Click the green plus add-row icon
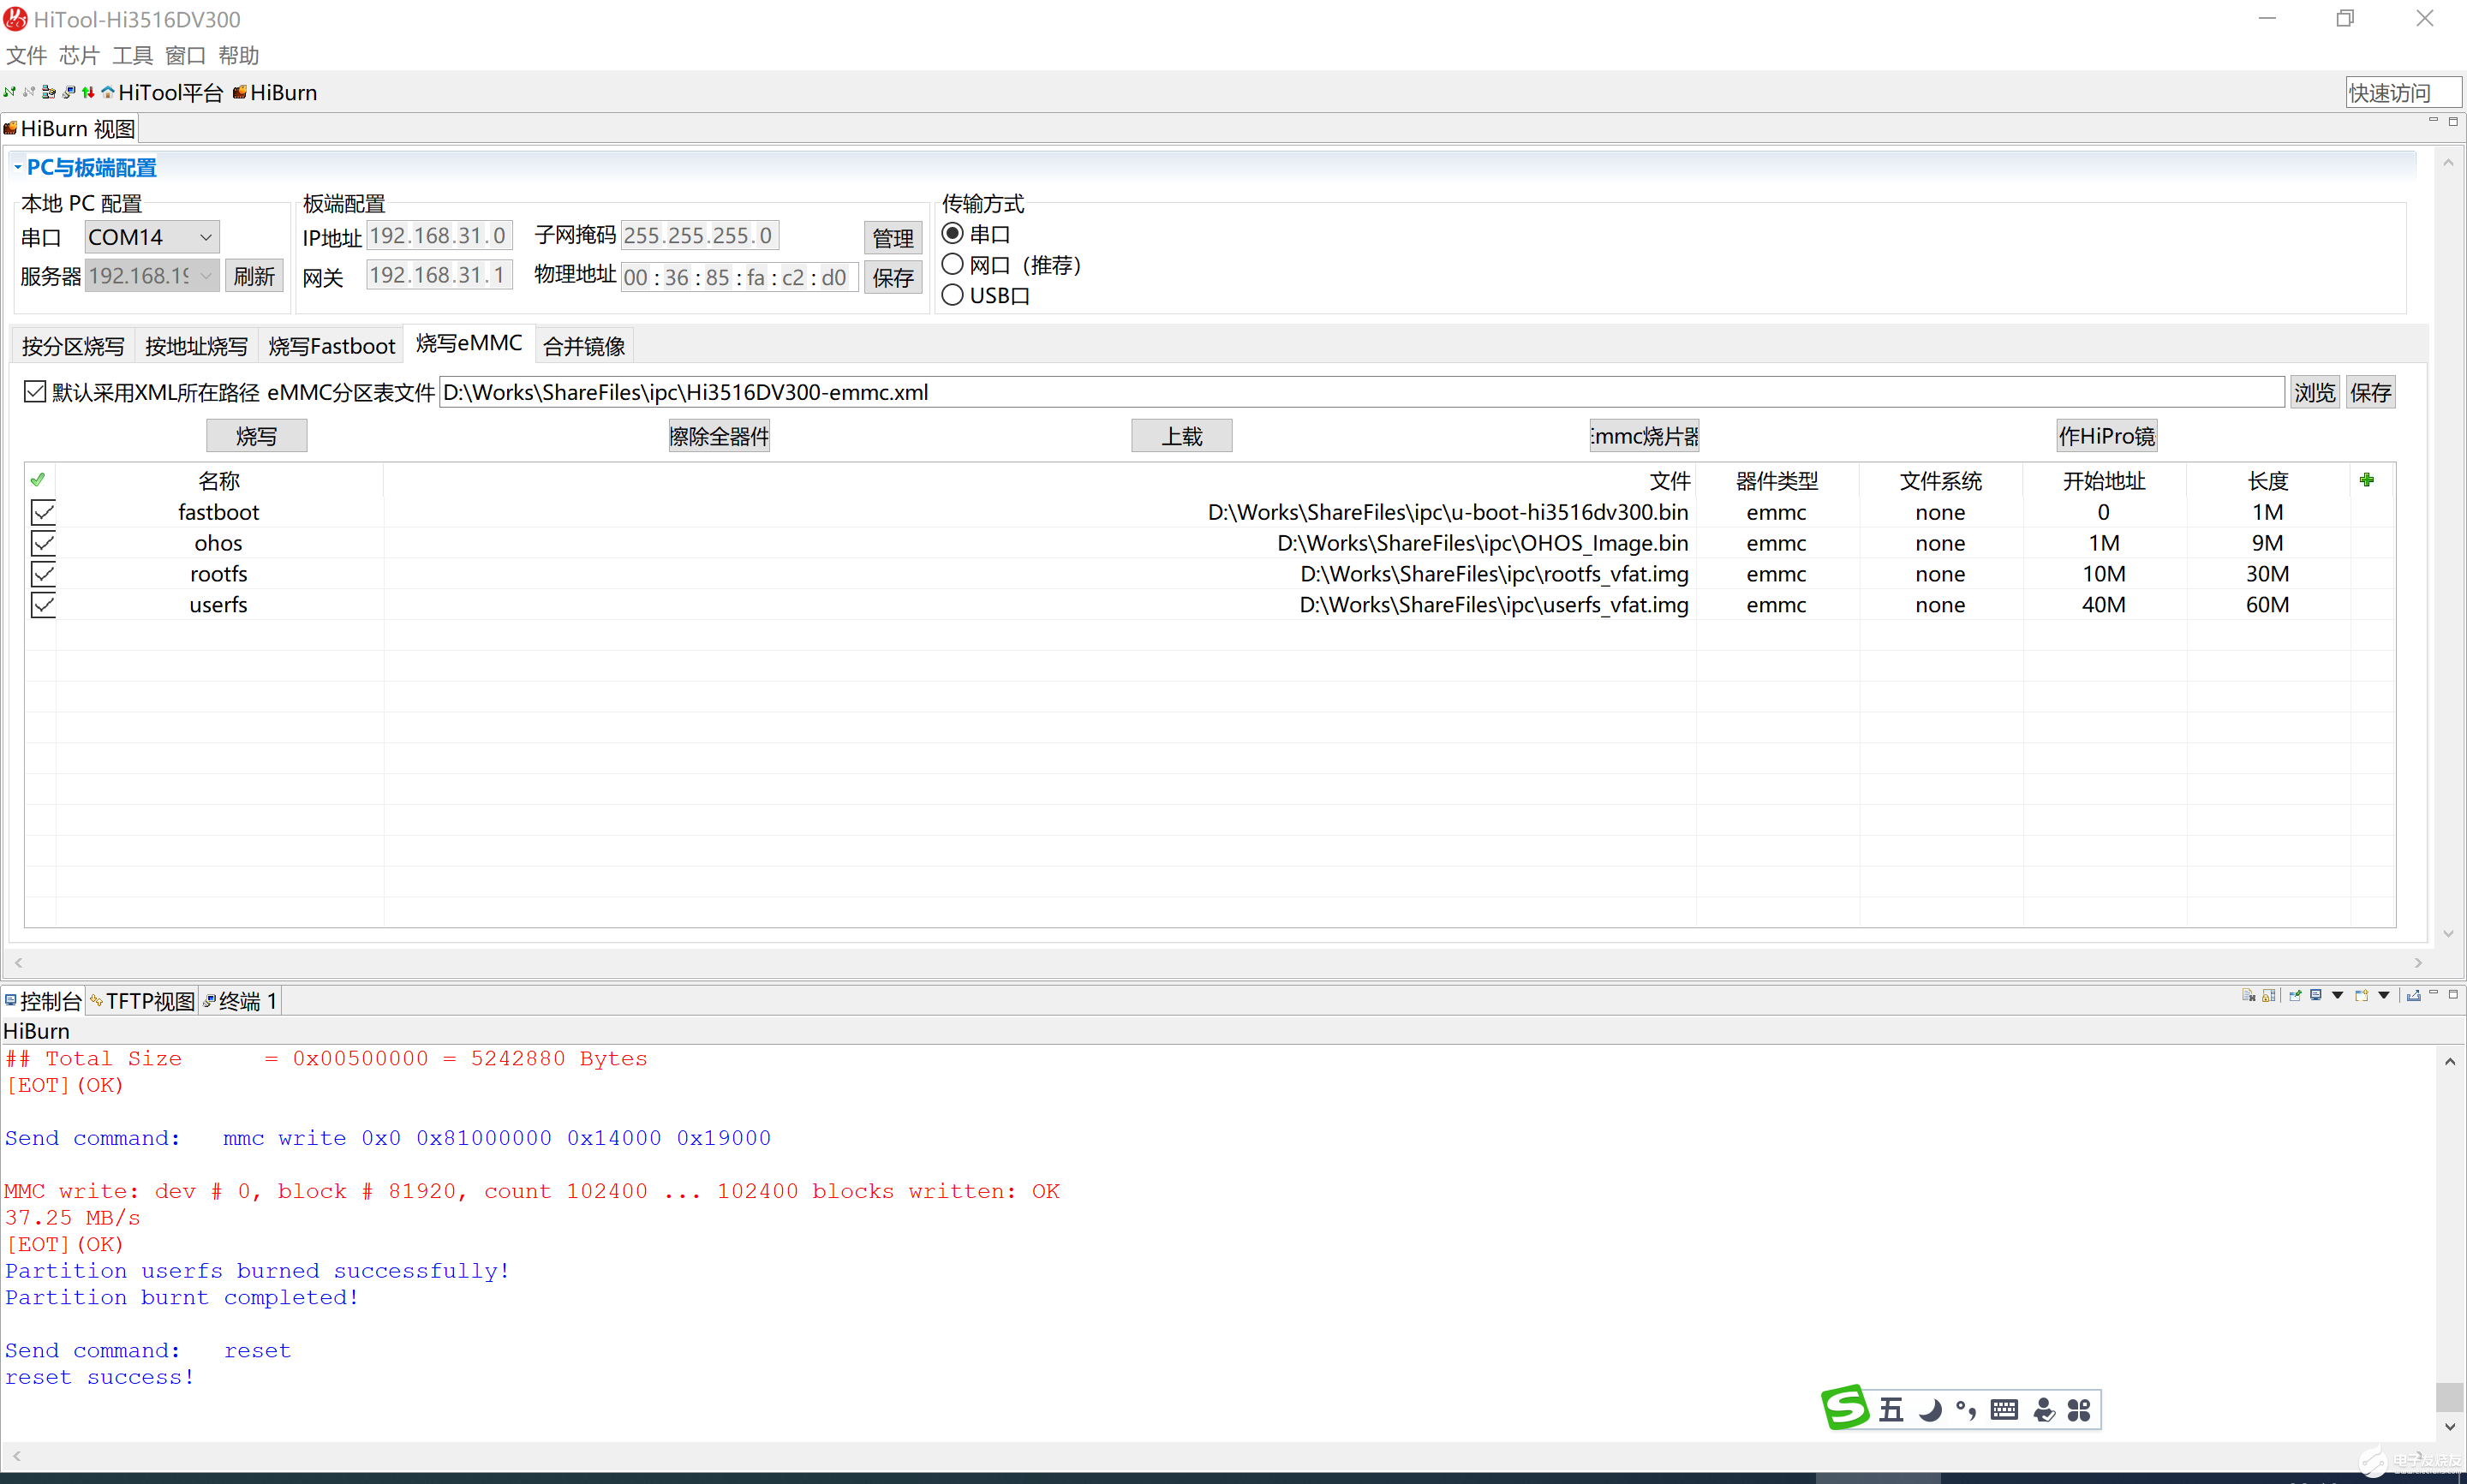Screen dimensions: 2467x1484 click(x=2366, y=480)
